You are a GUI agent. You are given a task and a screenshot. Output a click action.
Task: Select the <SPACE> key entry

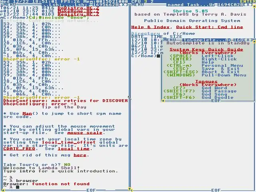(181, 56)
